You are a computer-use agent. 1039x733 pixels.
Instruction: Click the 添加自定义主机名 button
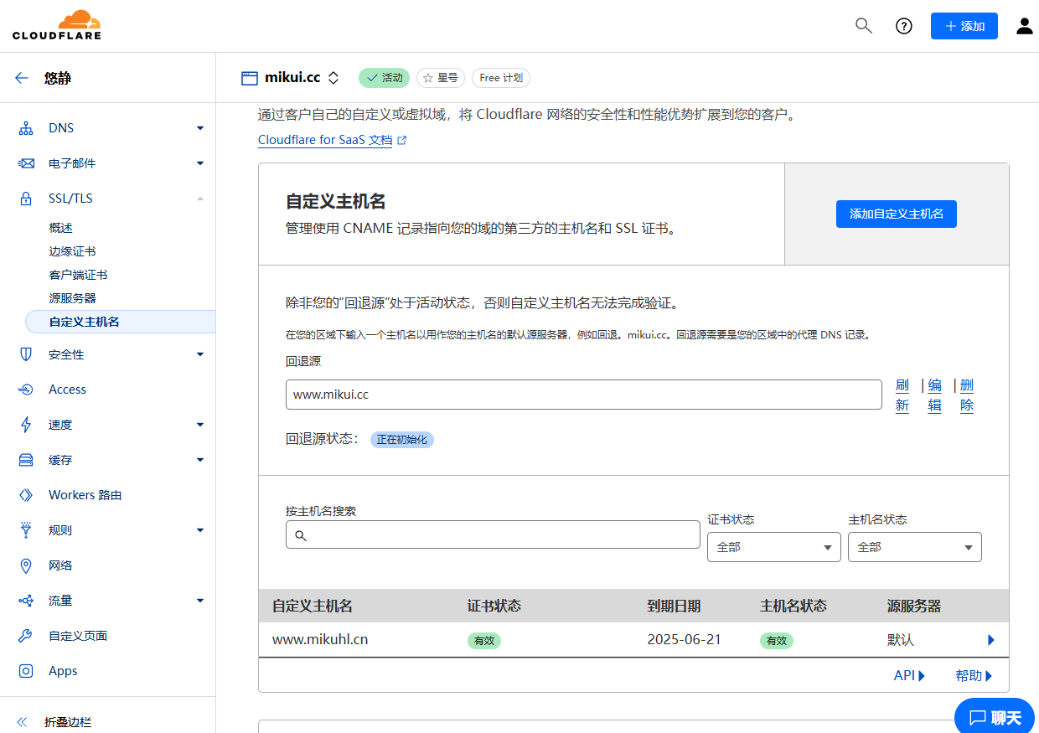point(897,214)
